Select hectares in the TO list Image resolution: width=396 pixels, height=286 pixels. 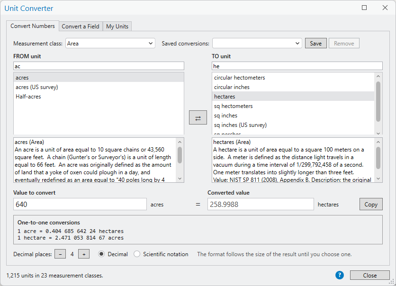293,97
